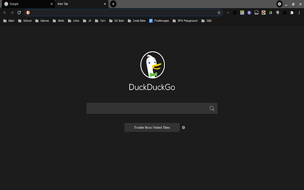Open the RPG Playground bookmarks folder
The width and height of the screenshot is (304, 190).
tap(185, 21)
